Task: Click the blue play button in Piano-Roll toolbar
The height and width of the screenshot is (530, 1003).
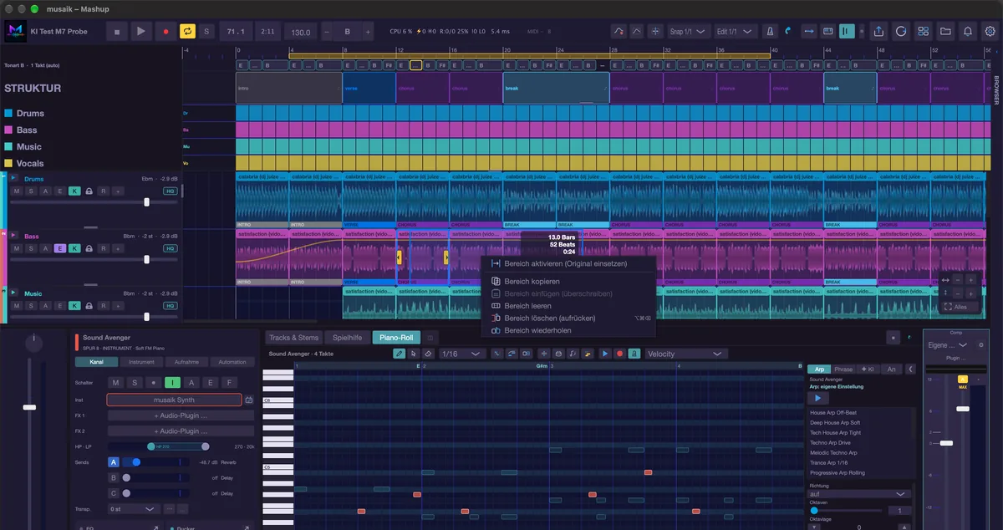Action: click(x=606, y=354)
